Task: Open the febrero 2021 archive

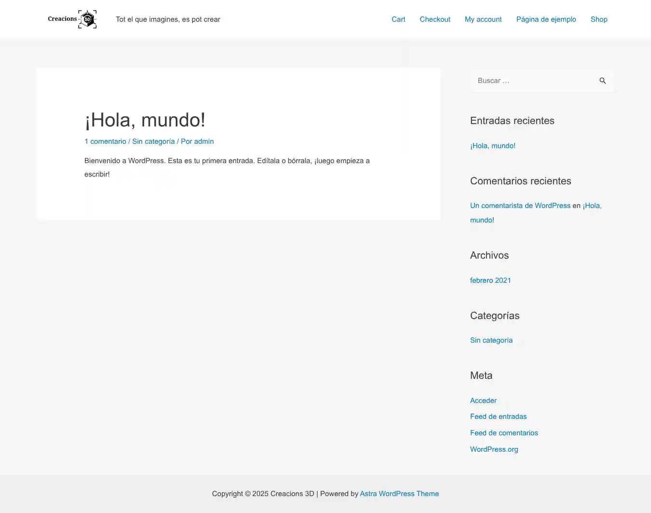Action: (490, 280)
